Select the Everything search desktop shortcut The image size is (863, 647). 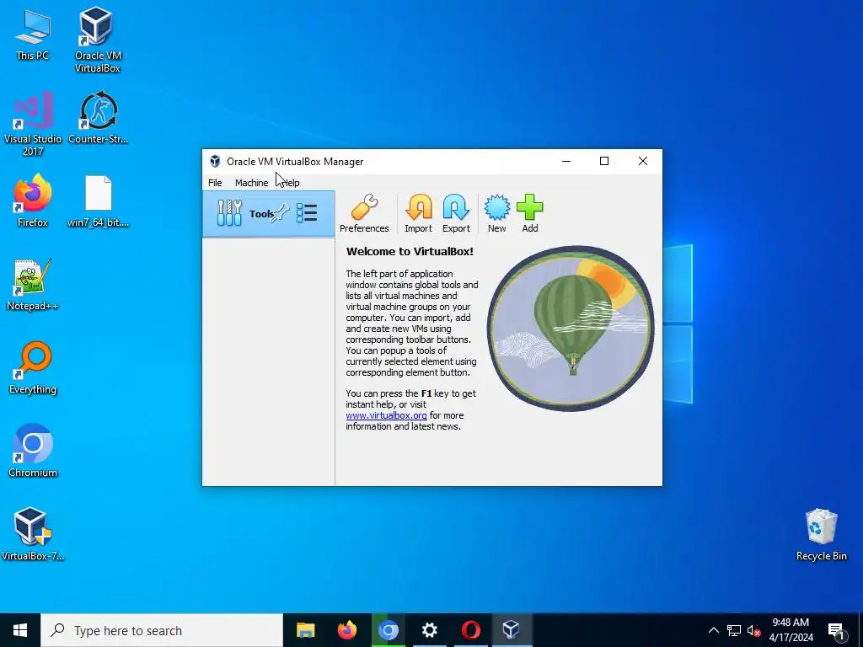(33, 367)
